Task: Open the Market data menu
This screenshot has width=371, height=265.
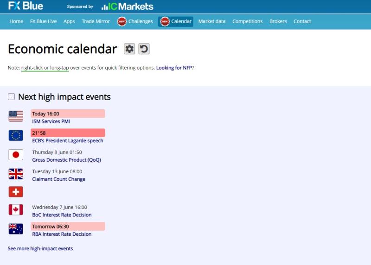Action: pyautogui.click(x=212, y=21)
